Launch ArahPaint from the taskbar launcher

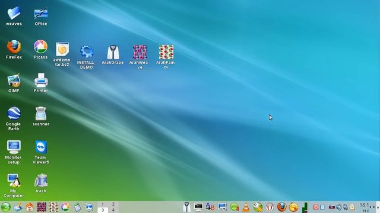click(53, 207)
